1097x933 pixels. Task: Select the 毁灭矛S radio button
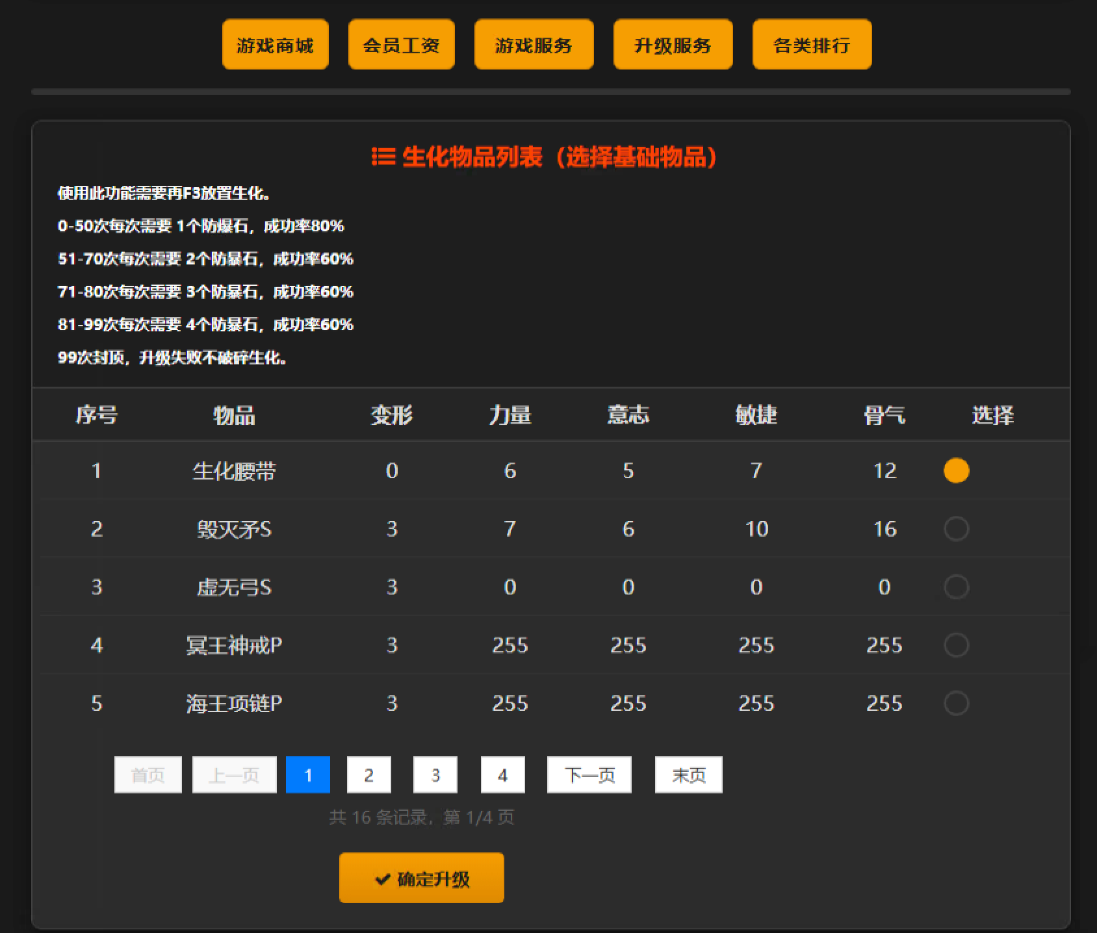pyautogui.click(x=955, y=529)
